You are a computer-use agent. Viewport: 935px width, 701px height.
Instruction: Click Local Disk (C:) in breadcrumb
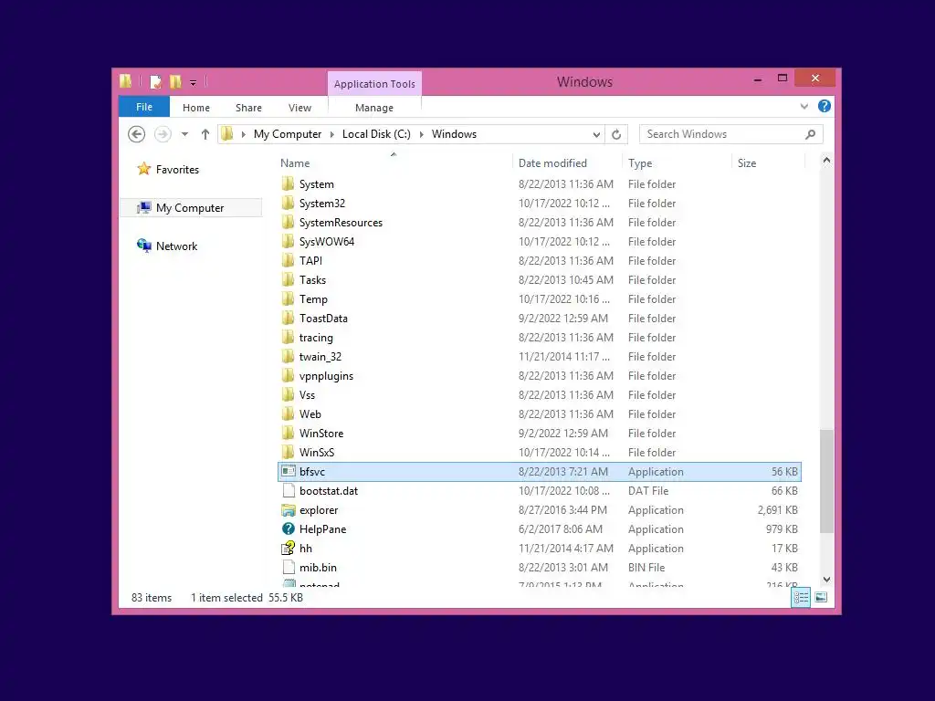(376, 134)
